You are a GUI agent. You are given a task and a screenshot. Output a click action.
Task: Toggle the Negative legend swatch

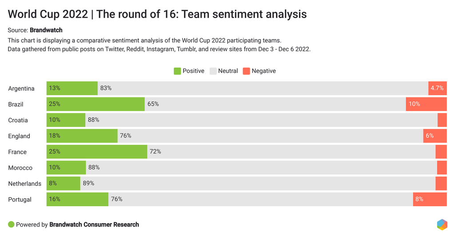click(246, 71)
